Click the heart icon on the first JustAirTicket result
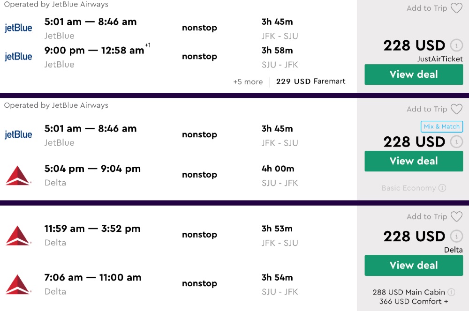This screenshot has height=311, width=469. (x=456, y=8)
